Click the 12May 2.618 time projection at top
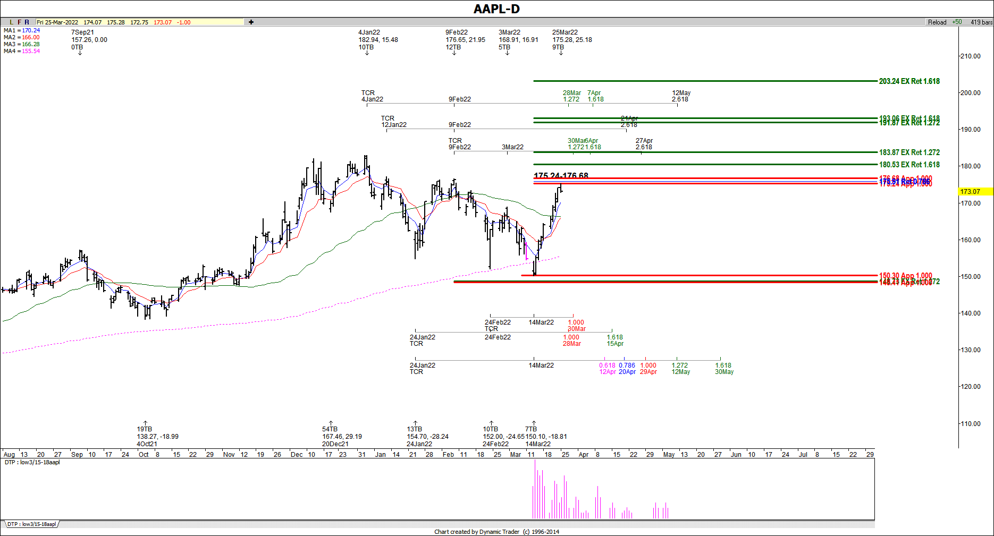The height and width of the screenshot is (536, 994). click(681, 96)
